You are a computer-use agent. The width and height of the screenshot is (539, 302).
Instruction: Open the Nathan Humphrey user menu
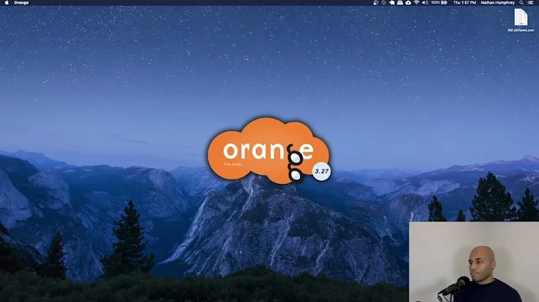click(x=498, y=2)
